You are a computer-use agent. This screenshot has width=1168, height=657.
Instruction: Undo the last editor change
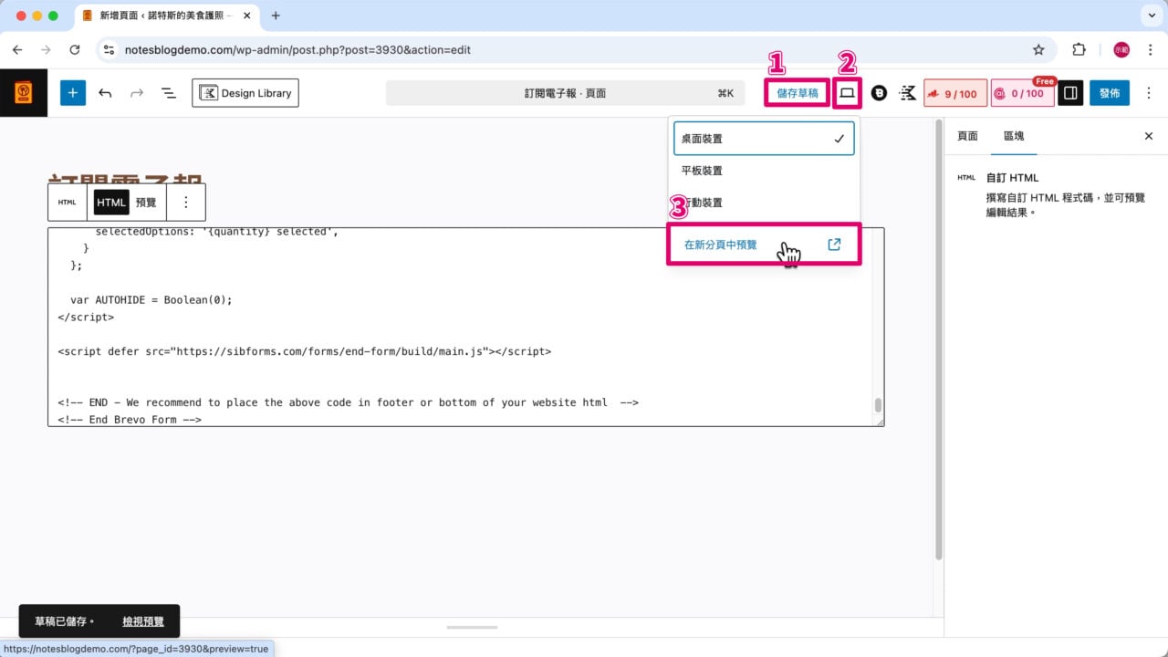click(x=105, y=93)
